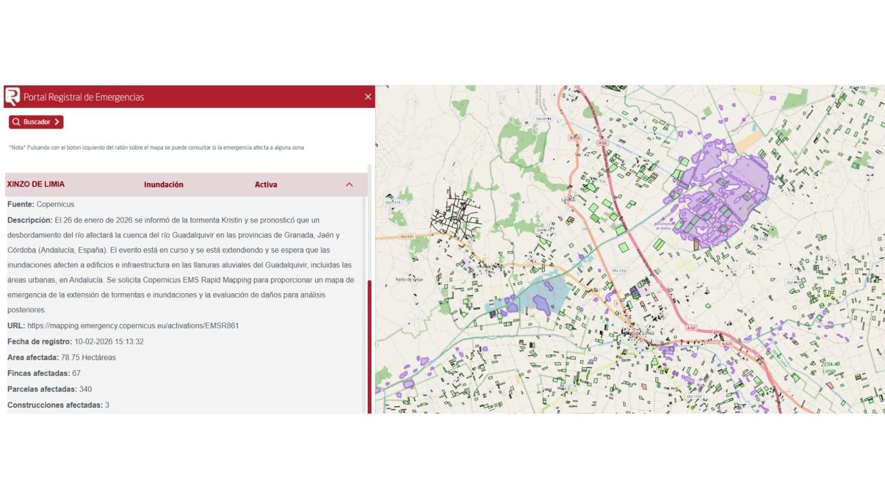Collapse the Xinzo de Limia entry chevron
This screenshot has height=498, width=885.
349,185
